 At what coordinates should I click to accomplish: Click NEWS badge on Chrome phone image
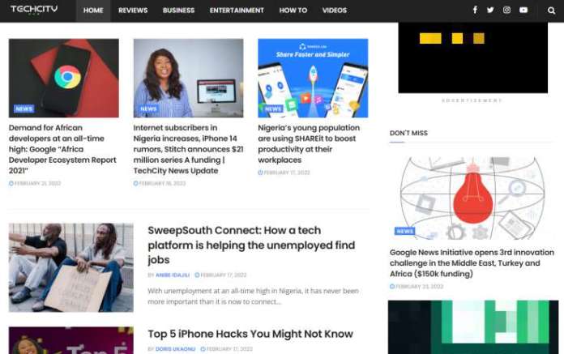click(x=24, y=109)
